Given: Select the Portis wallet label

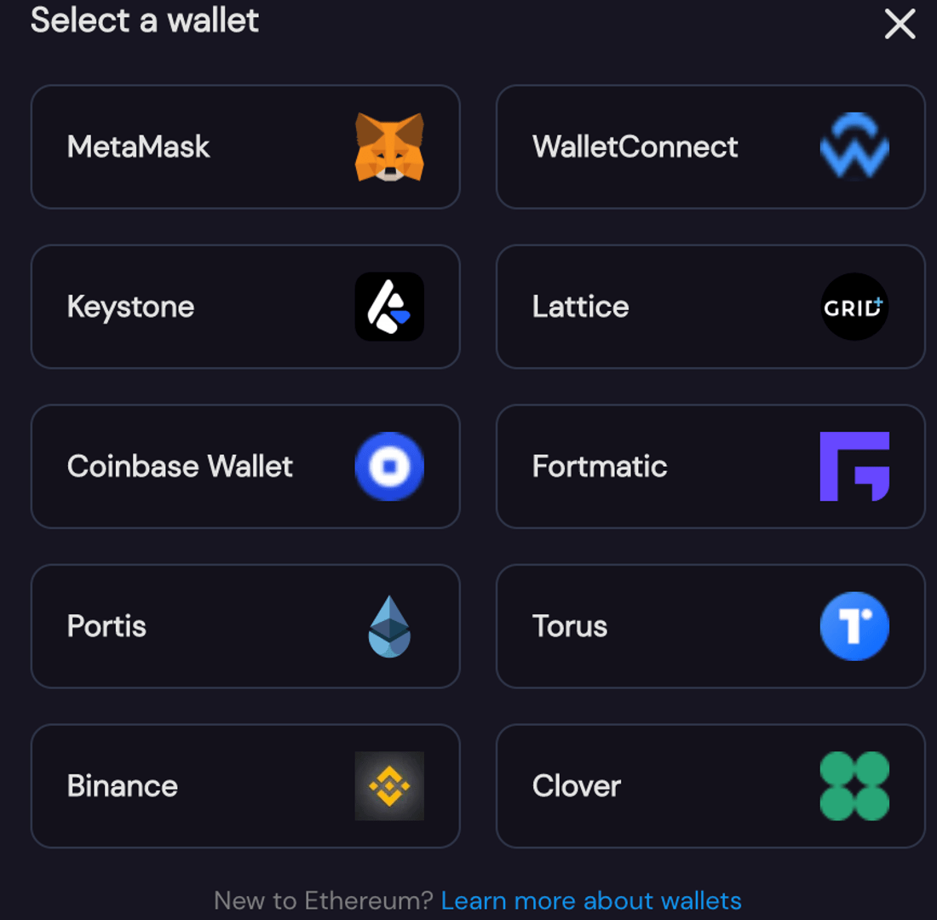Looking at the screenshot, I should pos(106,626).
